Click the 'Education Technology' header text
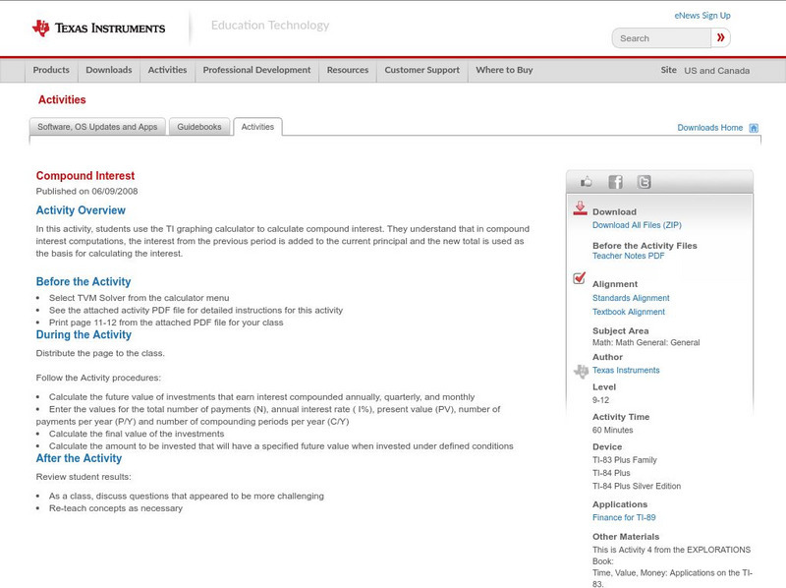 [270, 26]
